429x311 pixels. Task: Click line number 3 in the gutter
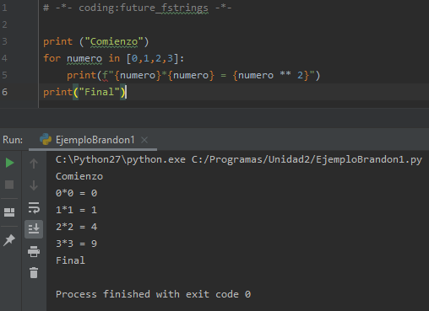(4, 41)
